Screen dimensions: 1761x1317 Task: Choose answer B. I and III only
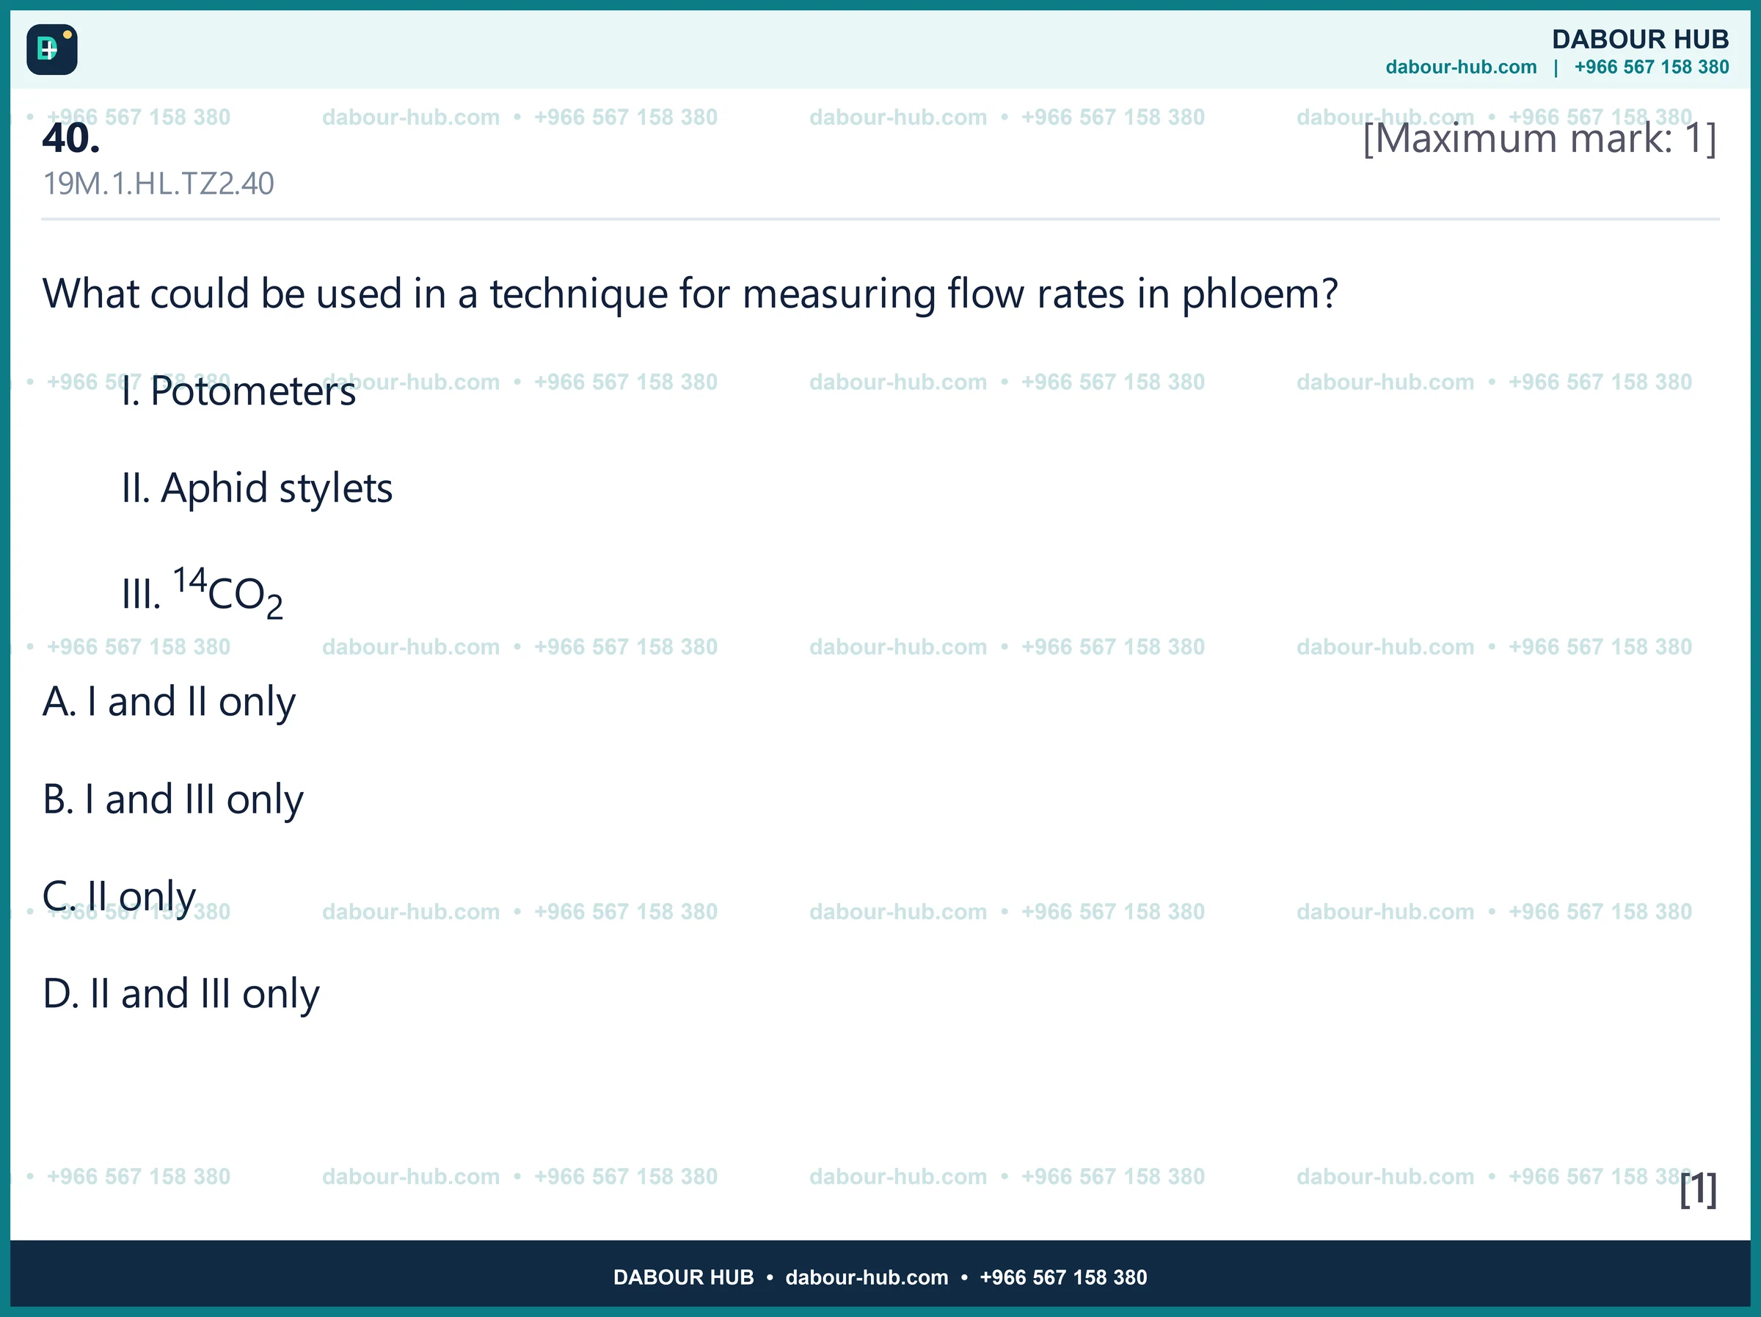pyautogui.click(x=172, y=799)
